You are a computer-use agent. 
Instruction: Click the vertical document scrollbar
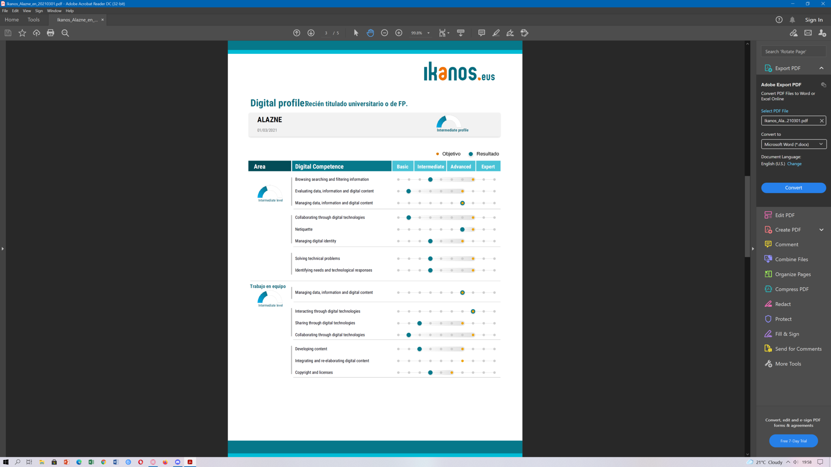point(747,216)
